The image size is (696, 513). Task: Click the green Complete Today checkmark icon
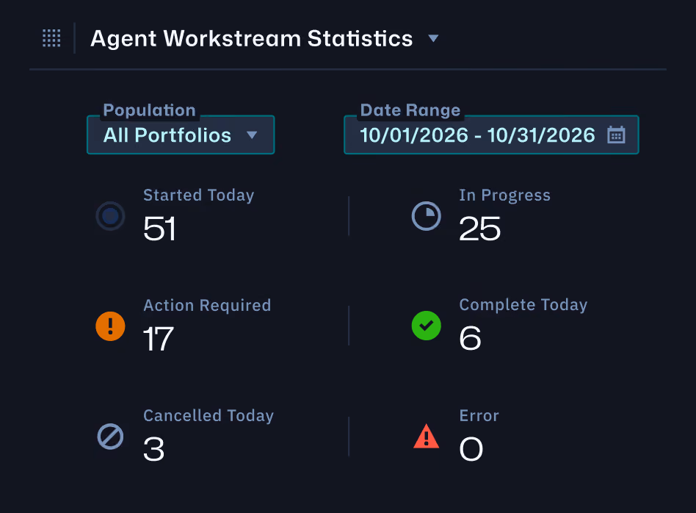point(426,326)
